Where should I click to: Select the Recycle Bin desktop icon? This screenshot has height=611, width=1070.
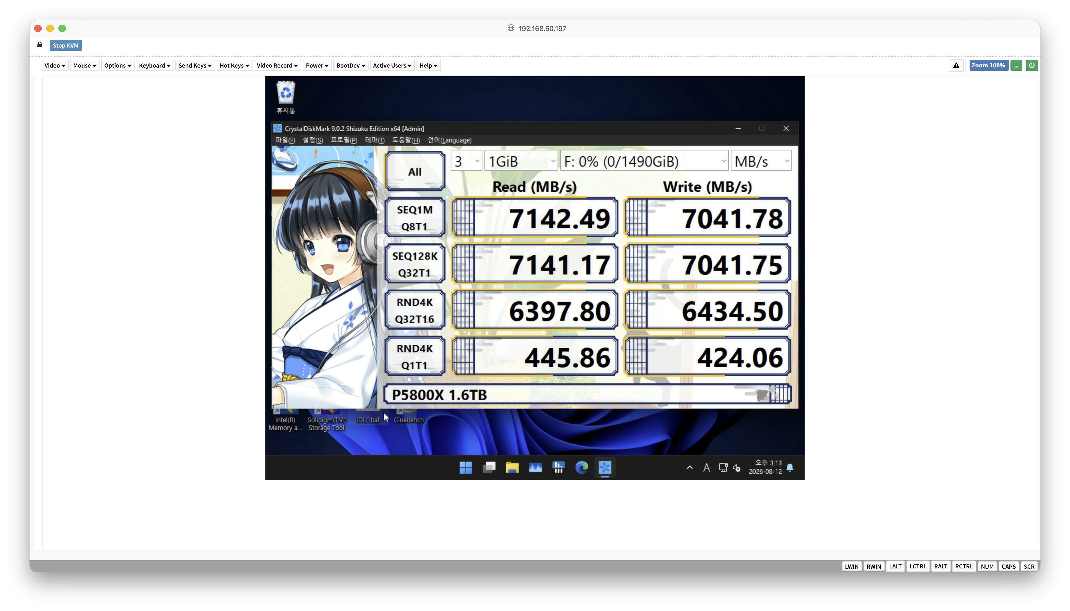286,97
